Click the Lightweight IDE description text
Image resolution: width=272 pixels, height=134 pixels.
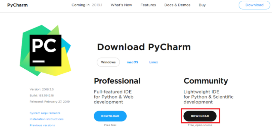(x=209, y=97)
